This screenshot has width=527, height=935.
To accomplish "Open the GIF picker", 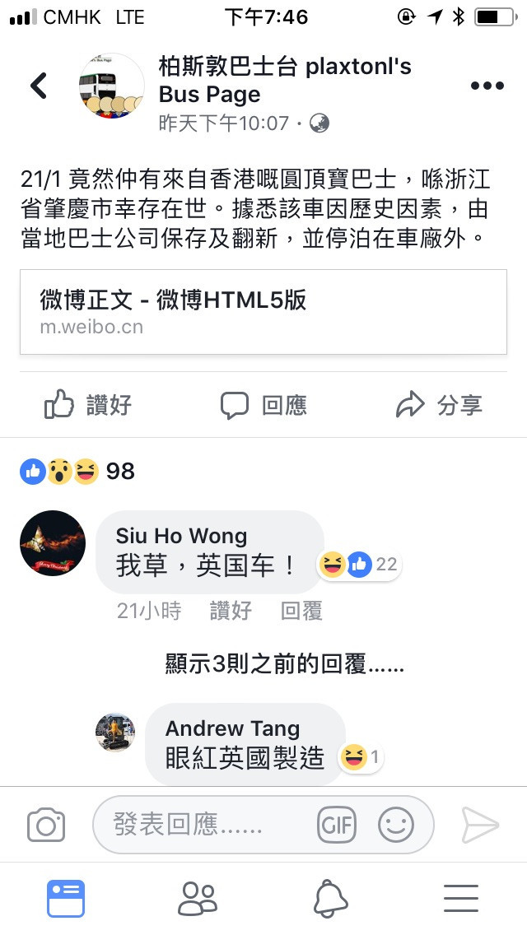I will point(337,825).
